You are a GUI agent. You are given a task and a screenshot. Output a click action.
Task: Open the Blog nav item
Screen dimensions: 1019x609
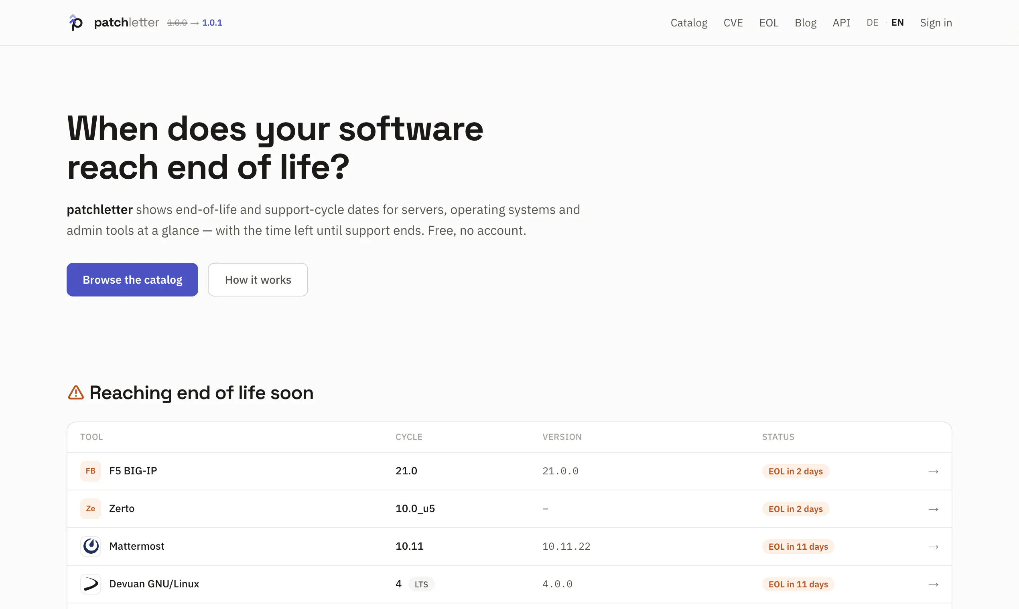pyautogui.click(x=805, y=22)
